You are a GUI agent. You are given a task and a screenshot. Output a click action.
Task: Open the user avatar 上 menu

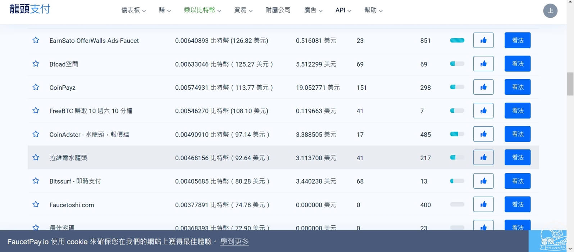(x=550, y=11)
